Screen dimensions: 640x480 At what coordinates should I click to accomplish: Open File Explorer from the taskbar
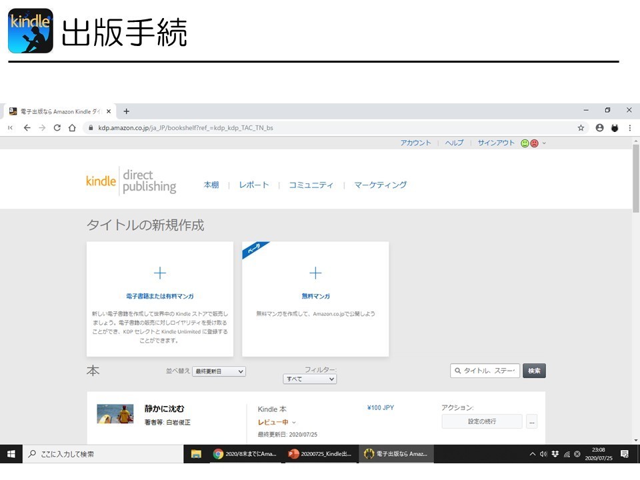[196, 454]
